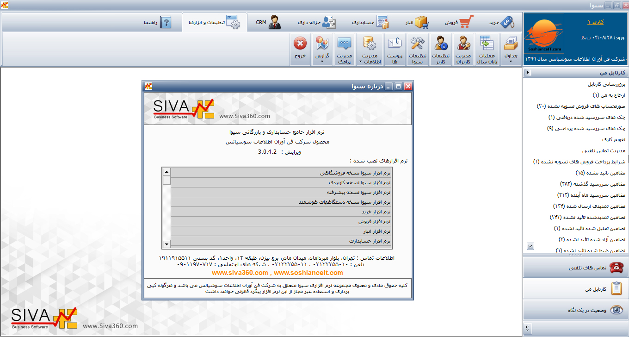Switch to the انبار (Warehouse) tab
The height and width of the screenshot is (337, 629).
417,22
